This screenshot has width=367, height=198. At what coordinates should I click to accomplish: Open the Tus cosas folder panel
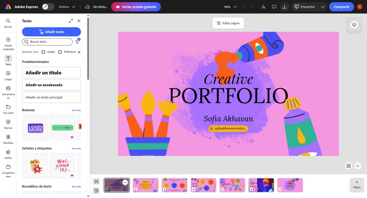pos(8,109)
